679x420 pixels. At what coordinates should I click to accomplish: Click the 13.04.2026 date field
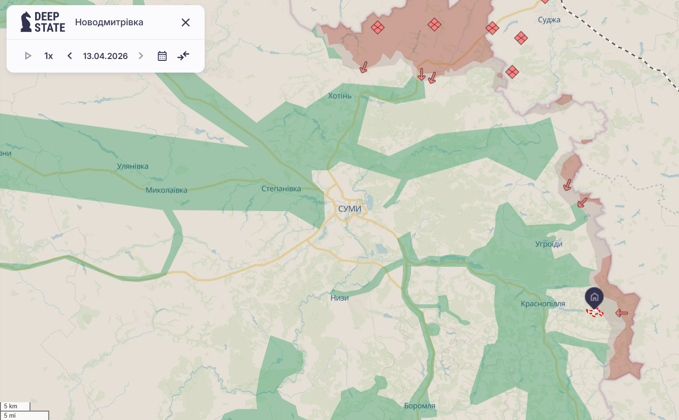(x=105, y=56)
